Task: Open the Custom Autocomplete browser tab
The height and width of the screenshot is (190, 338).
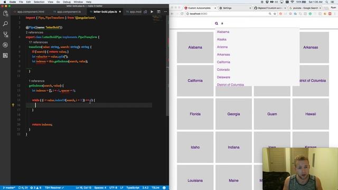Action: pos(199,8)
